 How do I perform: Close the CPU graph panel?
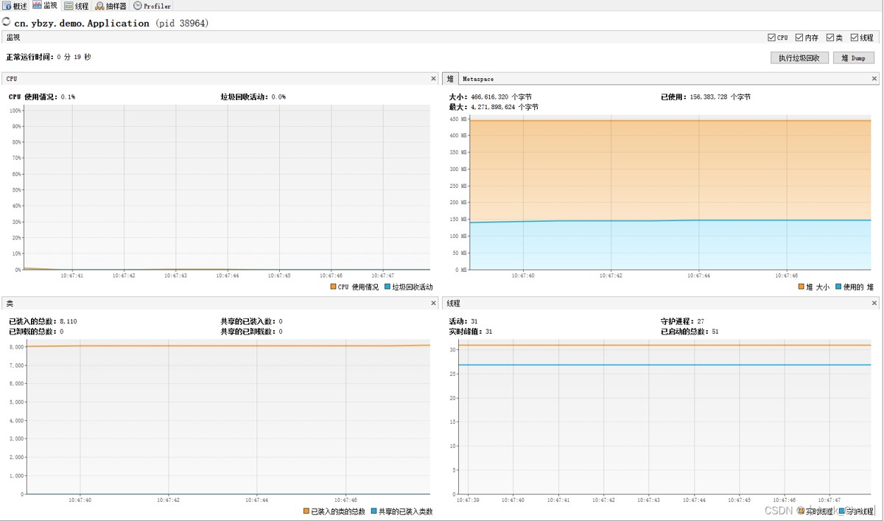pos(433,78)
